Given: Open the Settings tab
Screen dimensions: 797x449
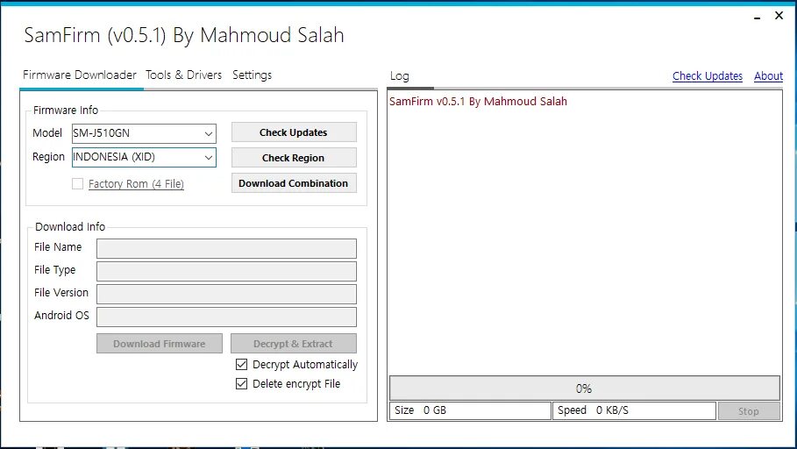Looking at the screenshot, I should point(253,75).
